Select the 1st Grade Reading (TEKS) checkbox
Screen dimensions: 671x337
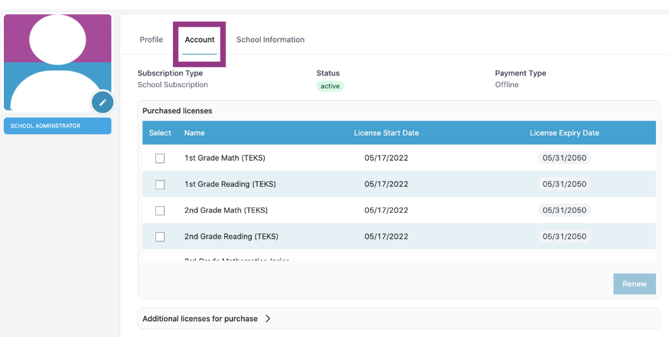click(160, 185)
